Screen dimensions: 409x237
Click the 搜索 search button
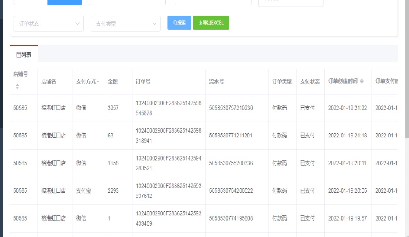click(179, 23)
